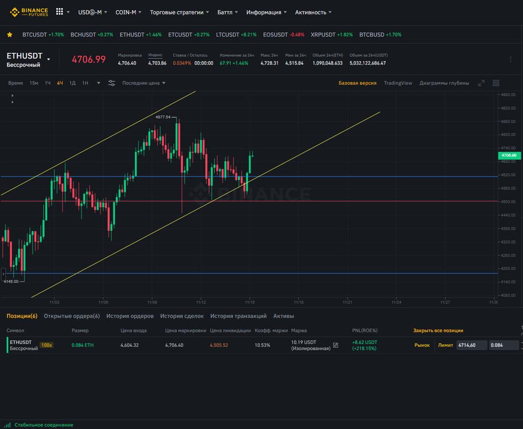Close position at Рынок price
Image resolution: width=523 pixels, height=429 pixels.
(422, 345)
